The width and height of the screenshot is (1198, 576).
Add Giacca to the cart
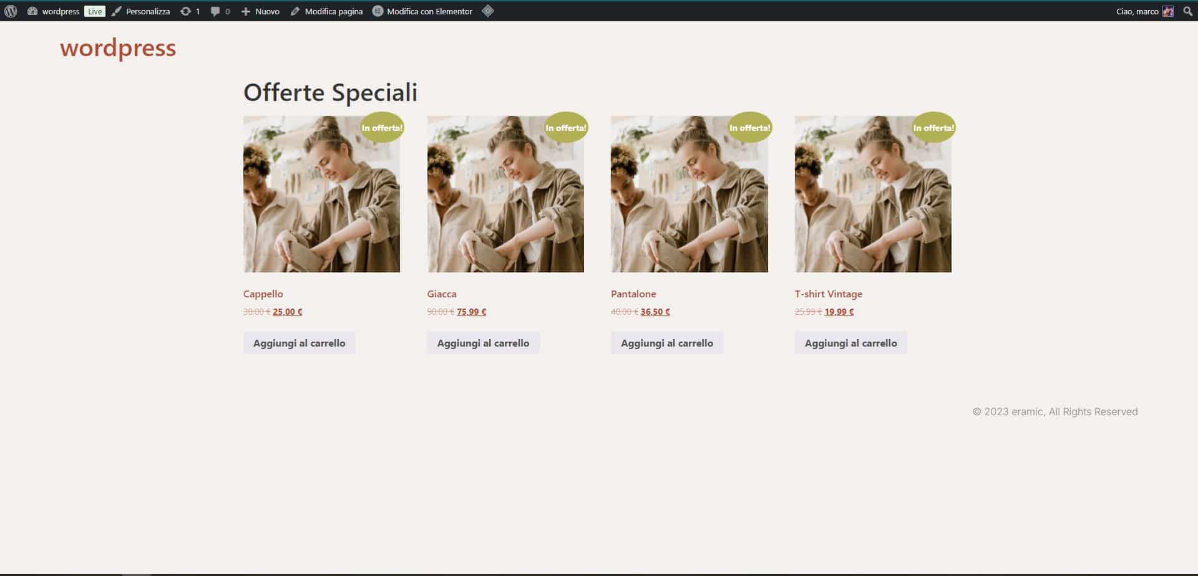(483, 343)
